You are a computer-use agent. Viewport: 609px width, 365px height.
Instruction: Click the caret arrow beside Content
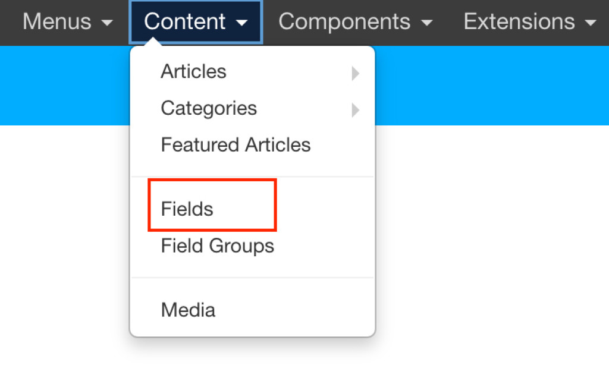point(241,23)
